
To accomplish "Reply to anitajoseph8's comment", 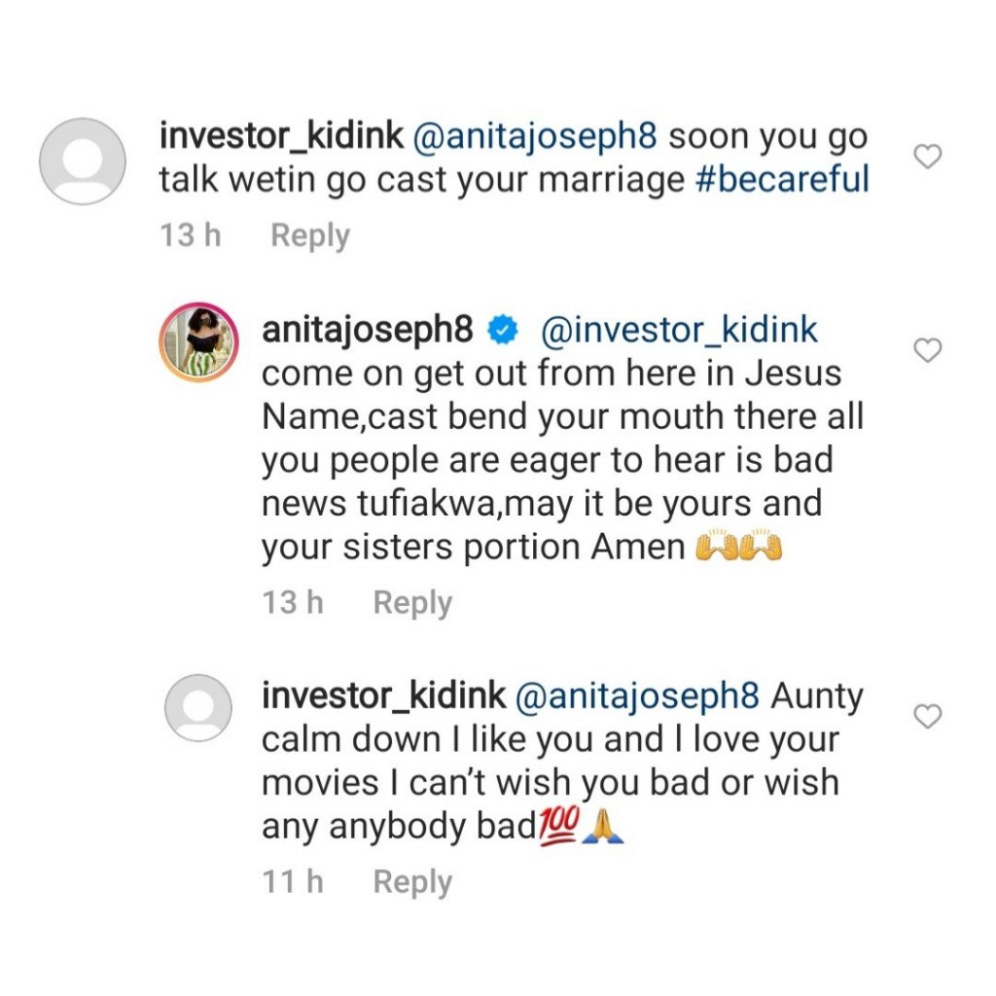I will pyautogui.click(x=412, y=603).
